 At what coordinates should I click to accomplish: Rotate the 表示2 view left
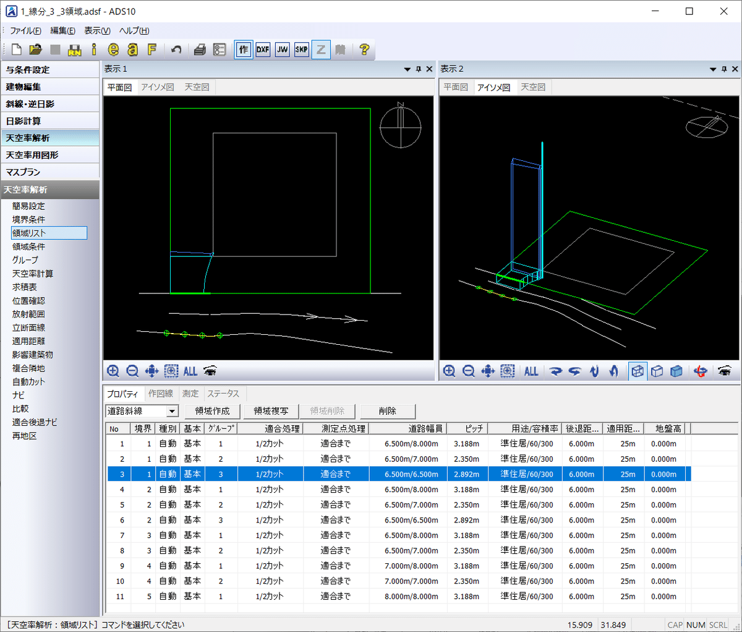(555, 371)
